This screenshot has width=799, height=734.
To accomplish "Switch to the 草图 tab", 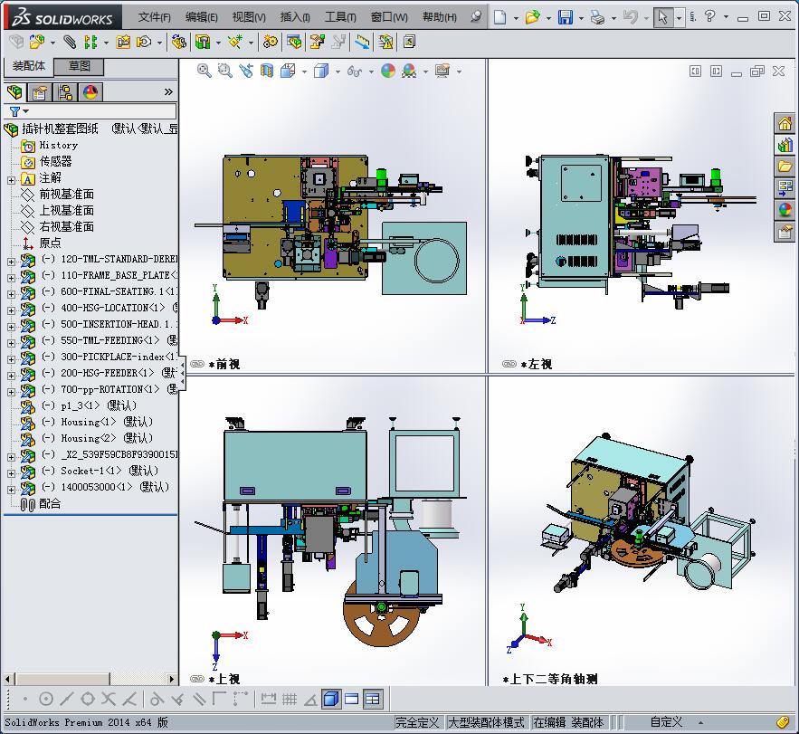I will [x=78, y=66].
